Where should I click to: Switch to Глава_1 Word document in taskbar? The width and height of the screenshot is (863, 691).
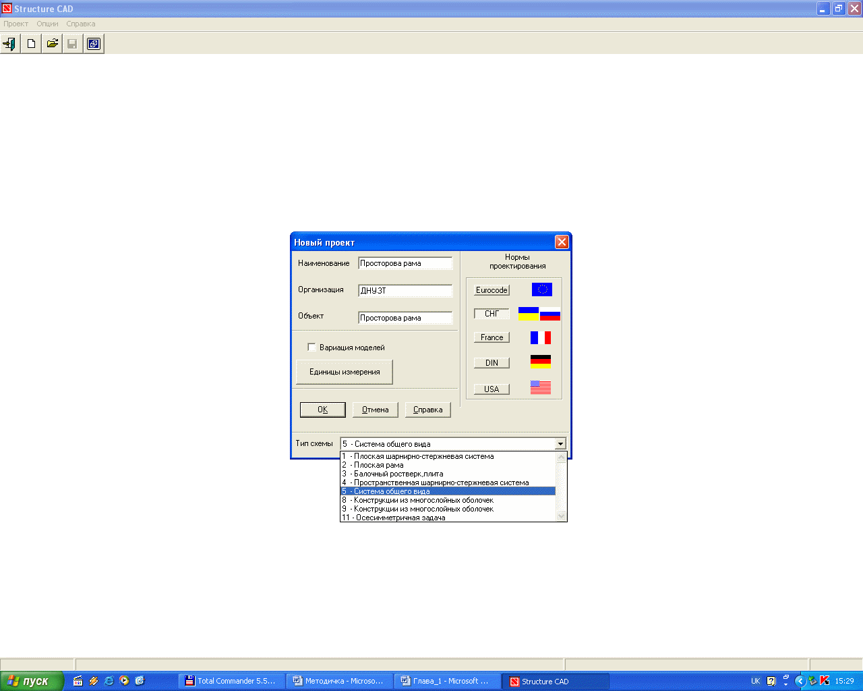point(448,681)
